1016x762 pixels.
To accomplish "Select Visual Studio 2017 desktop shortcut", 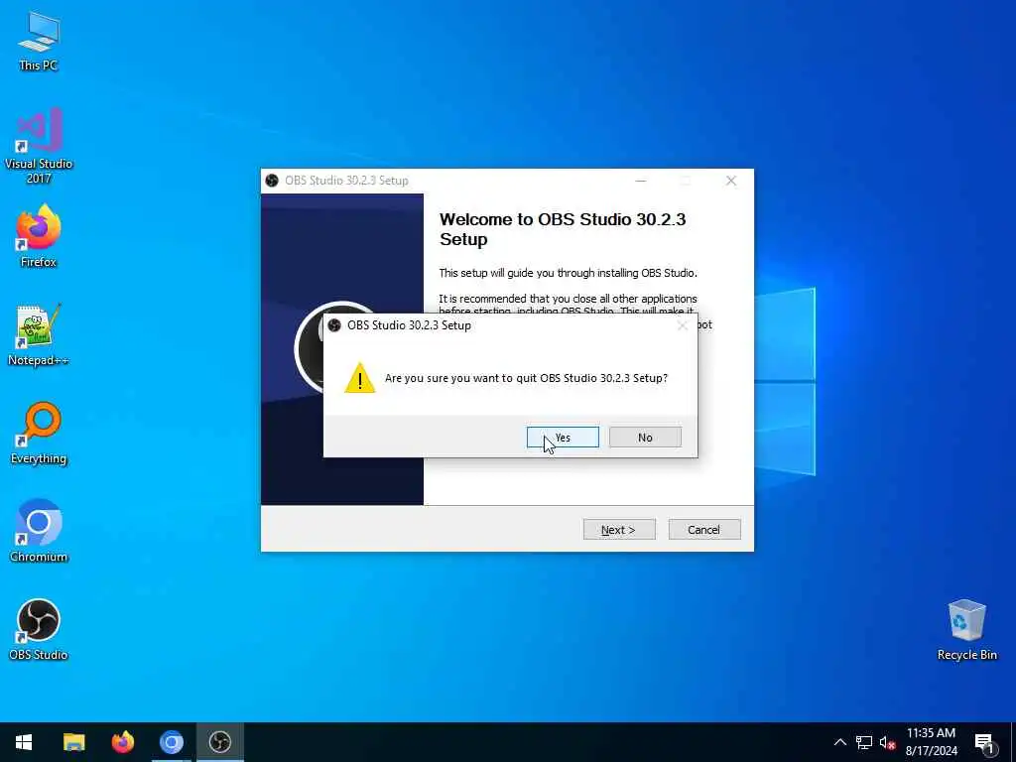I will point(39,146).
